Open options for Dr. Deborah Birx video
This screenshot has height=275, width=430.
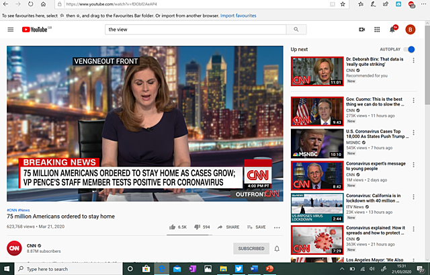pyautogui.click(x=414, y=61)
